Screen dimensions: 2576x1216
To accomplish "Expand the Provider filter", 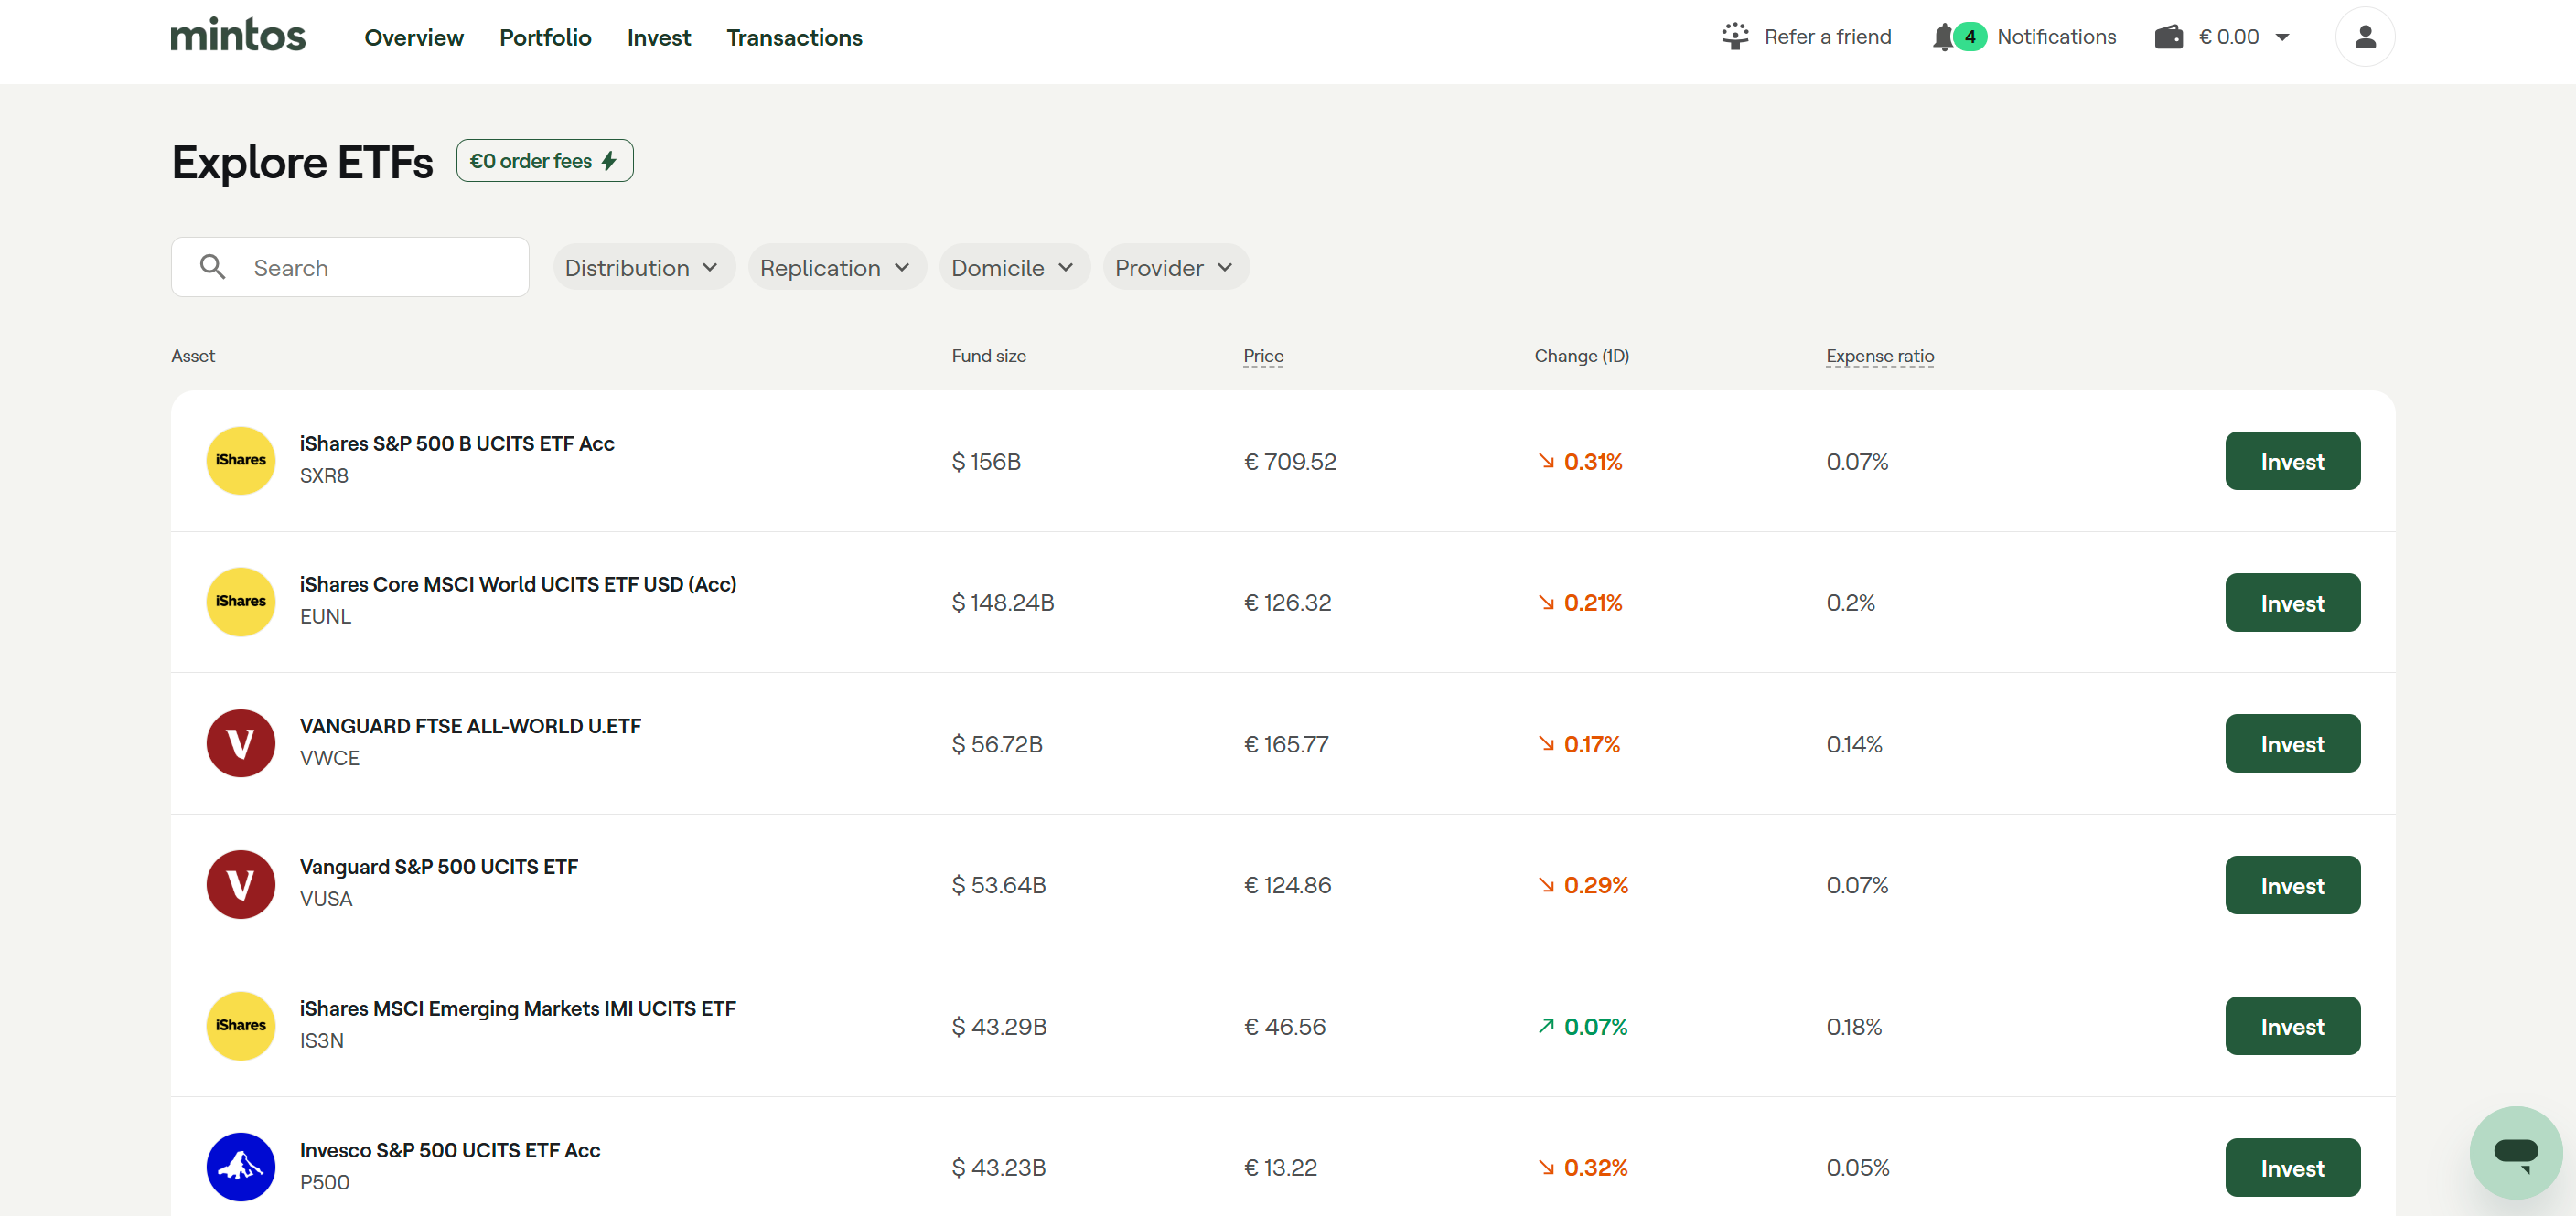I will [x=1175, y=267].
